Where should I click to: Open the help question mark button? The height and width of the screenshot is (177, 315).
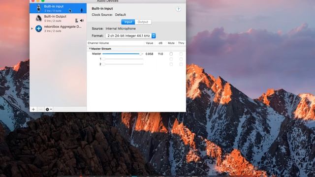(178, 9)
